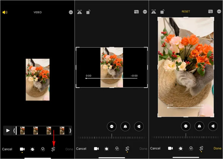Tap the yellow RESET button
This screenshot has height=159, width=223.
coord(186,12)
